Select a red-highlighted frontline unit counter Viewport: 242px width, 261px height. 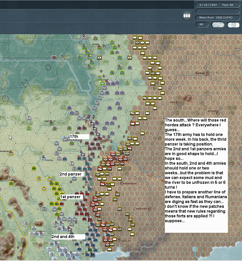(x=111, y=159)
